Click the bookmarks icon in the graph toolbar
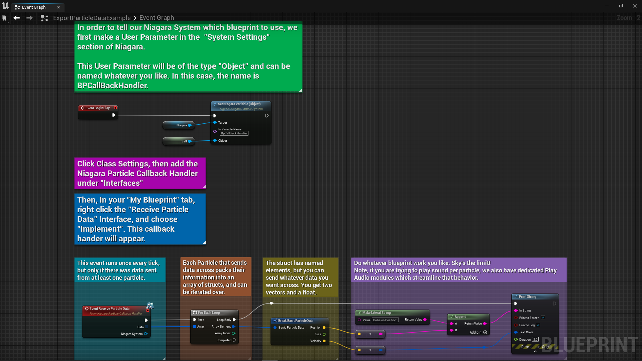 point(4,18)
